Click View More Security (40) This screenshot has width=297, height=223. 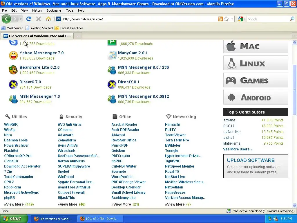pyautogui.click(x=72, y=204)
